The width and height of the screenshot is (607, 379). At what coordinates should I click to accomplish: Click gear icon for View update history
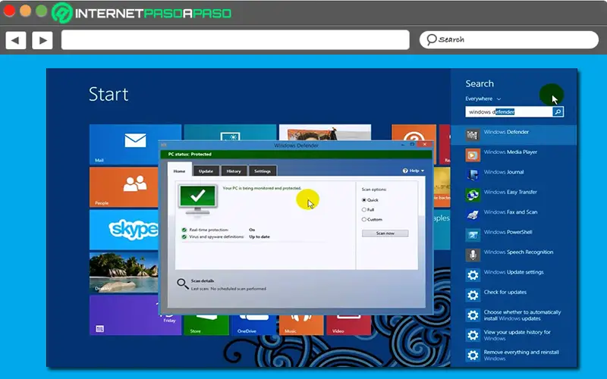point(472,335)
